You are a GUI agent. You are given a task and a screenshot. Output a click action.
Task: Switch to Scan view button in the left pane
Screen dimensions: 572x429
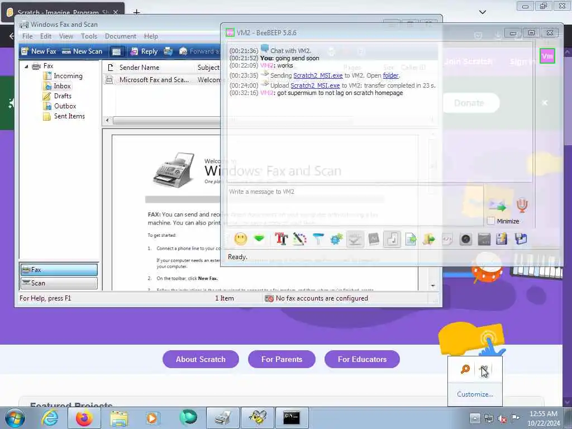(x=59, y=283)
